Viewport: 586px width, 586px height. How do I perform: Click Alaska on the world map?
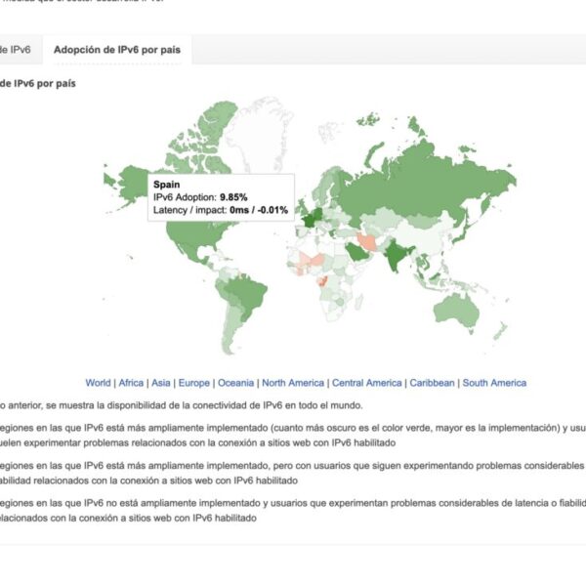click(133, 184)
